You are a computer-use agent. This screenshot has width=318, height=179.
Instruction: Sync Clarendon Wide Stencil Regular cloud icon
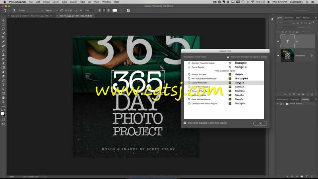[x=189, y=103]
